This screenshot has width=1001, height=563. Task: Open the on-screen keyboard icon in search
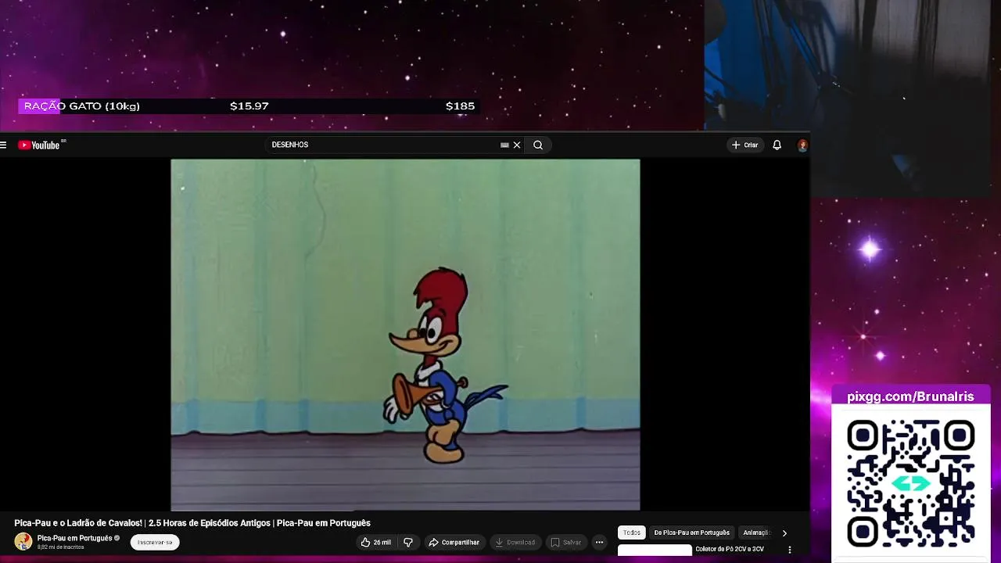point(504,145)
